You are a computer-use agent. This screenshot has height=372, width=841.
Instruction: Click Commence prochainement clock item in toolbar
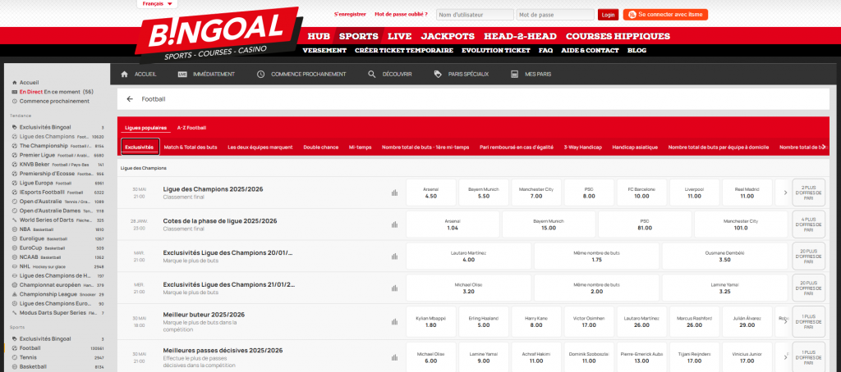(x=260, y=74)
